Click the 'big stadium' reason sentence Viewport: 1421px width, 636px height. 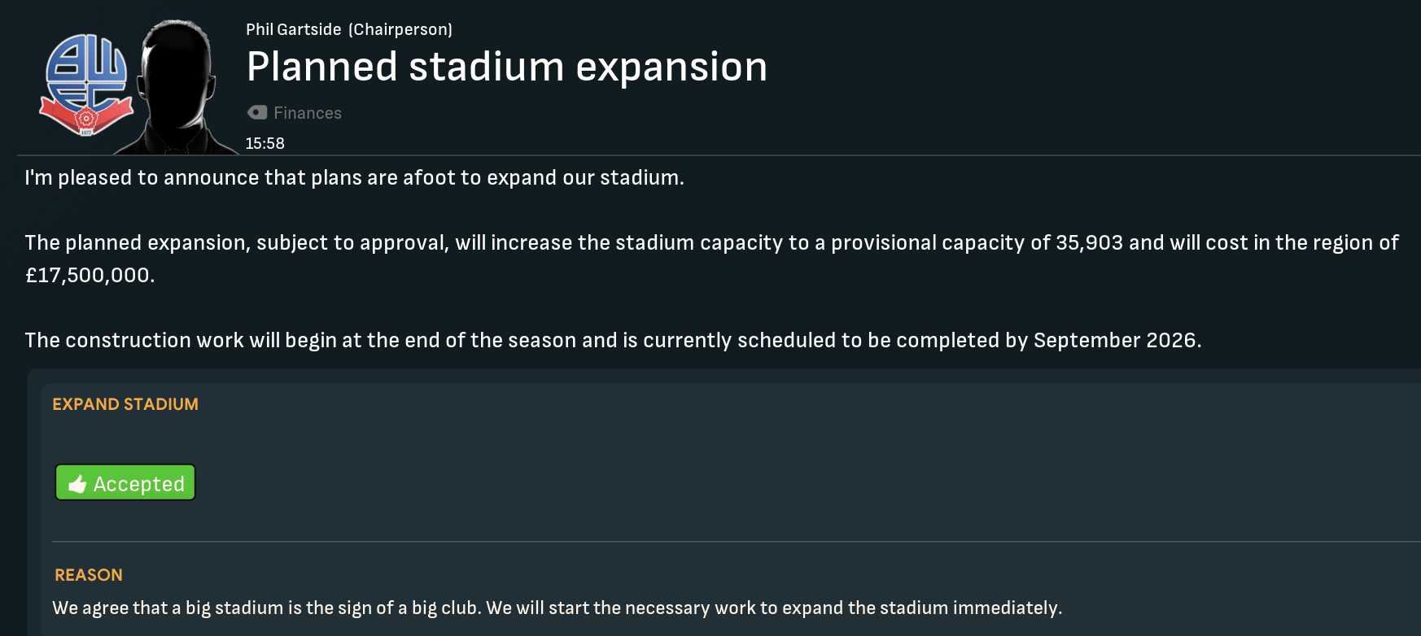pos(269,608)
